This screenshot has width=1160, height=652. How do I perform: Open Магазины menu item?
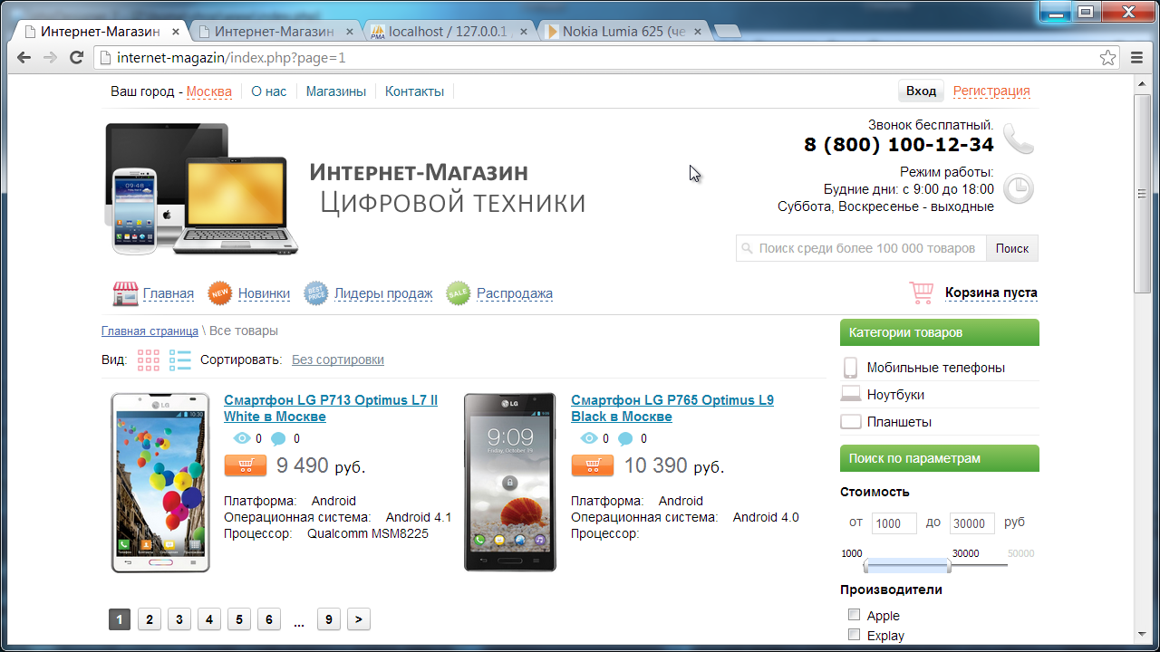tap(336, 91)
